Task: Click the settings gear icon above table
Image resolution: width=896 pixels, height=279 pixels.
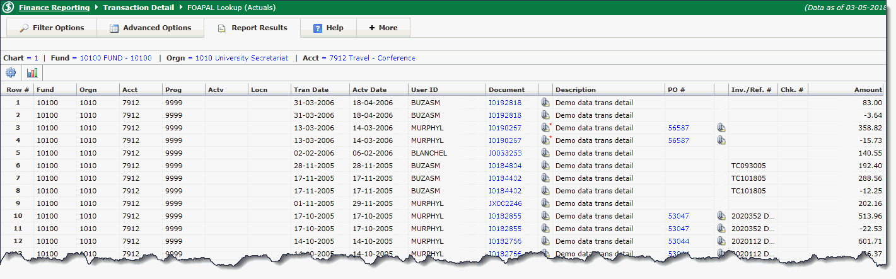Action: [11, 72]
